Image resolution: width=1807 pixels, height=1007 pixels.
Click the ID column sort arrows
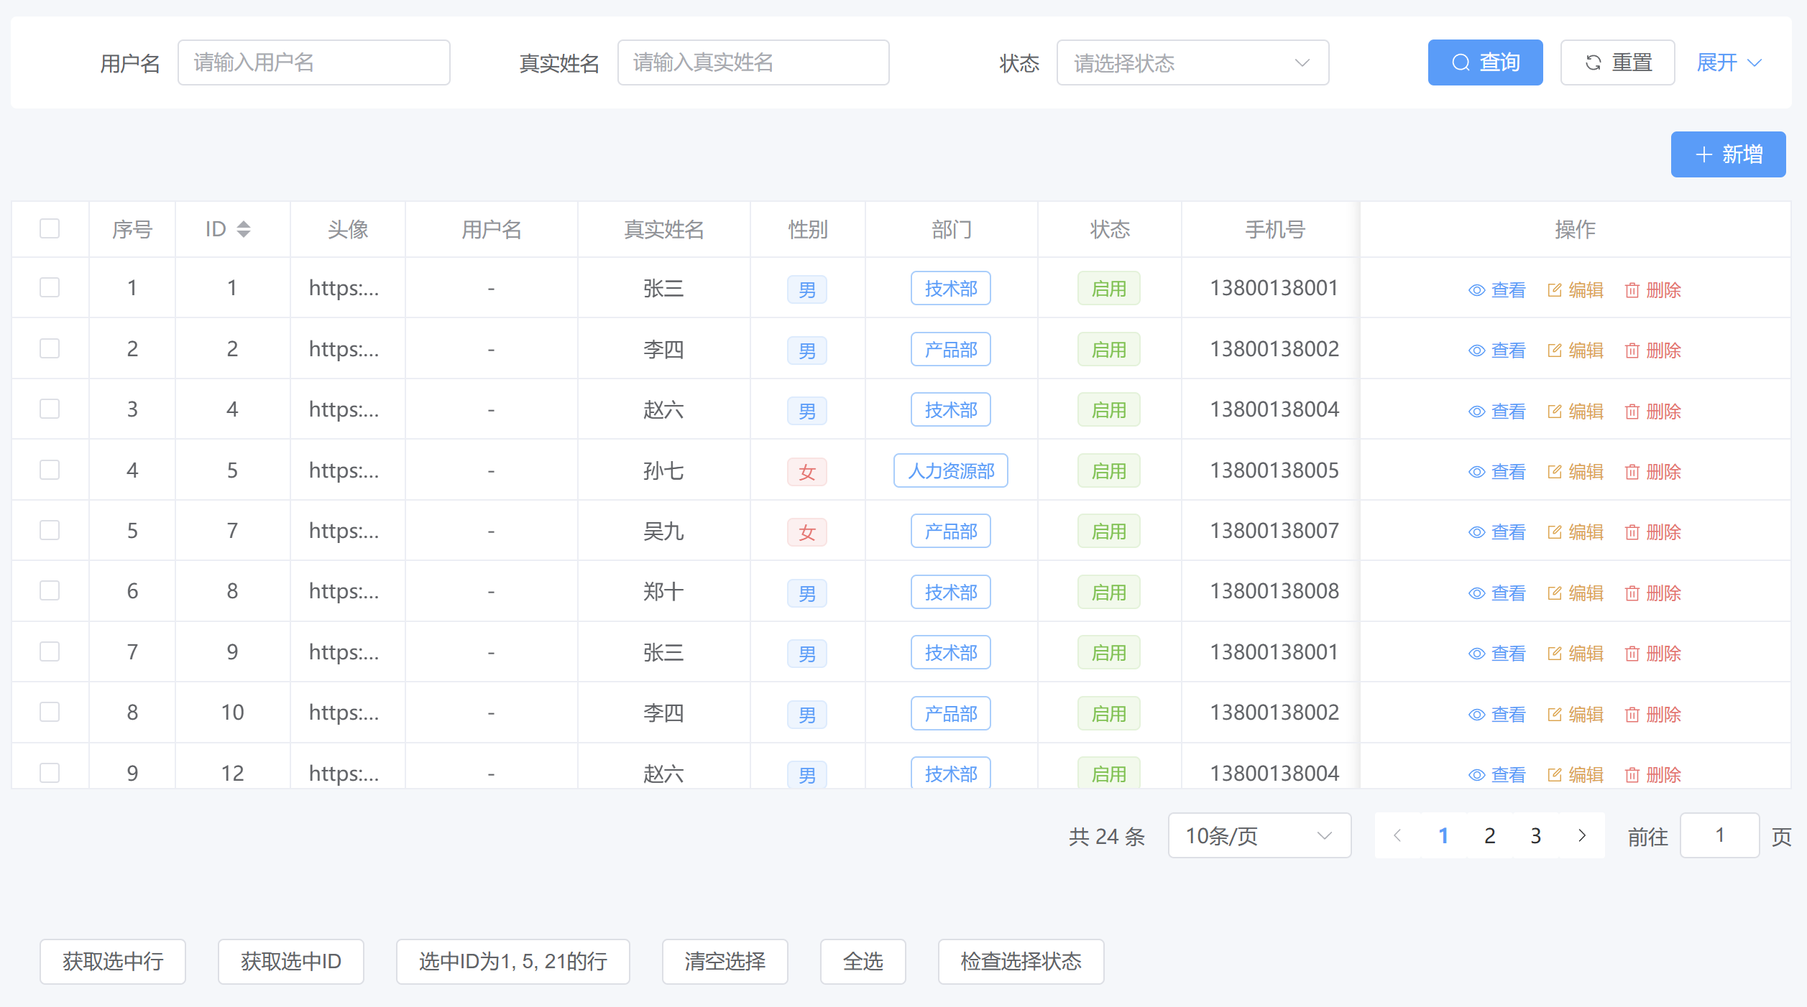[x=244, y=229]
